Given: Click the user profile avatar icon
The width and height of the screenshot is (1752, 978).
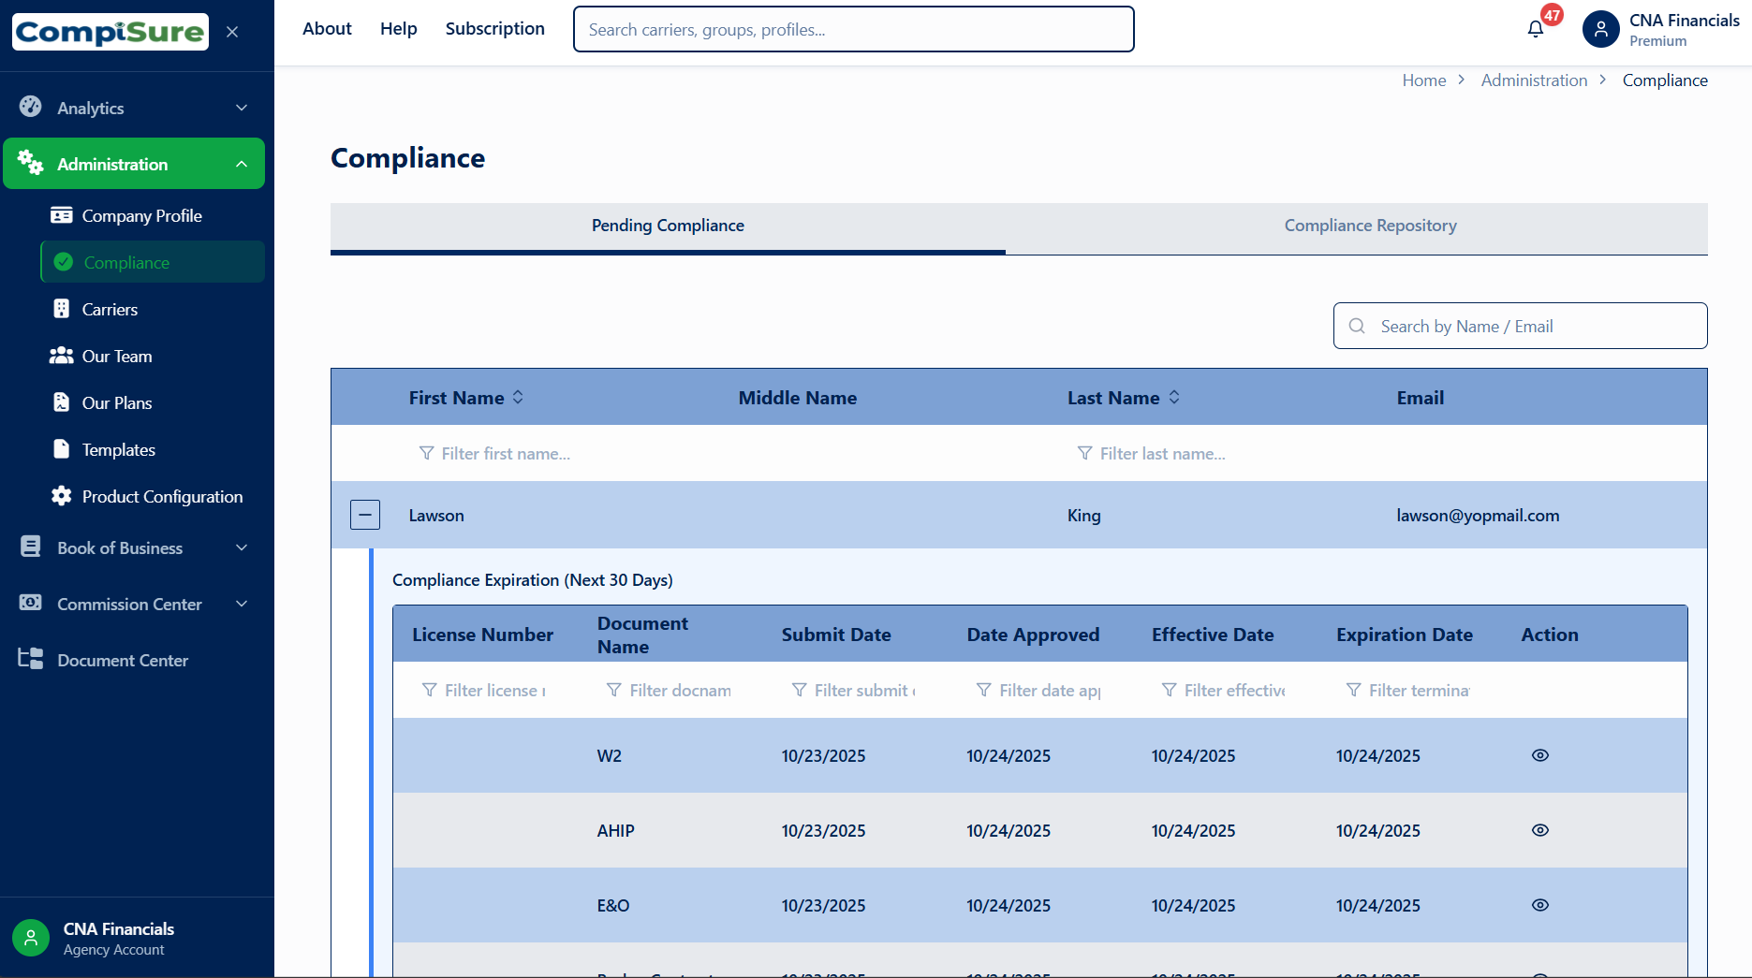Looking at the screenshot, I should [1601, 29].
